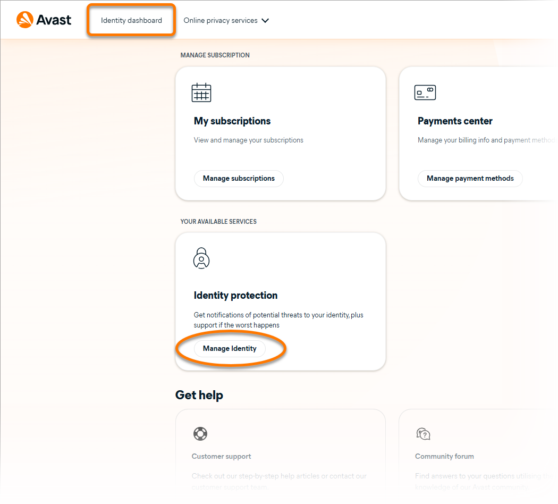Open the Identity dashboard tab

click(131, 20)
